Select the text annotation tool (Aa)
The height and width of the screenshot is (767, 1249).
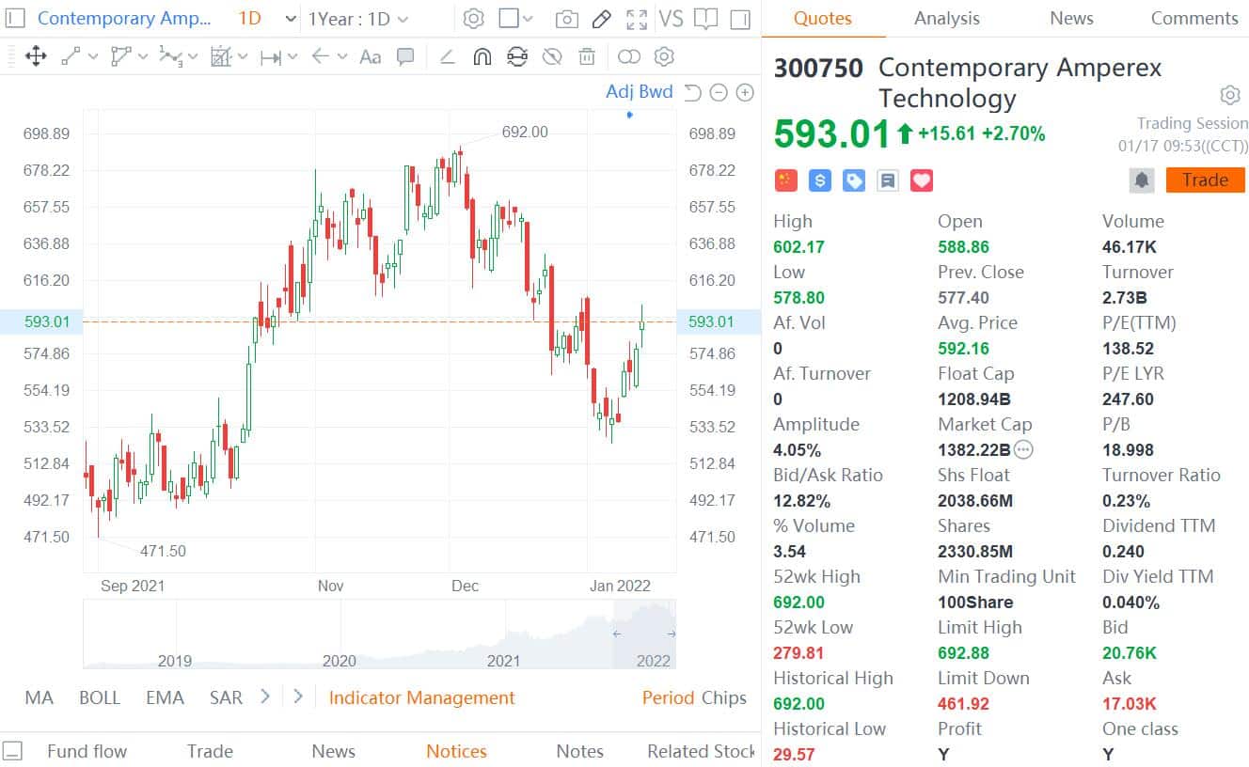(371, 56)
